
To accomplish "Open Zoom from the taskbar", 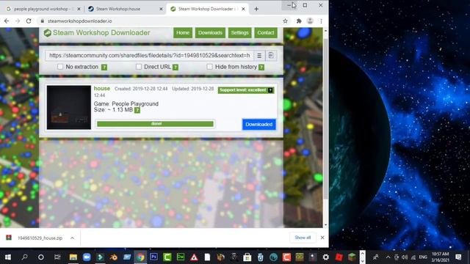I will [87, 257].
